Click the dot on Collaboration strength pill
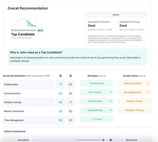The height and width of the screenshot is (142, 158). pyautogui.click(x=111, y=101)
